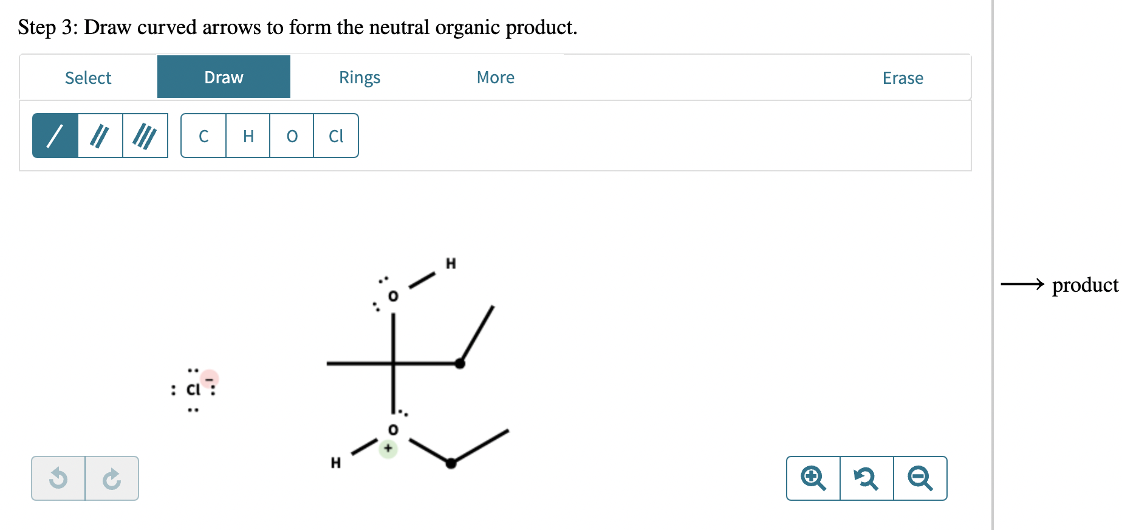Zoom out of the drawing canvas
The width and height of the screenshot is (1122, 530).
tap(920, 478)
